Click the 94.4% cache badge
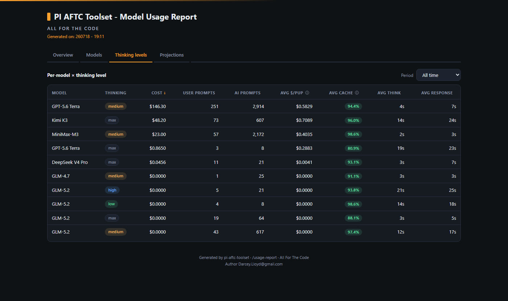The image size is (508, 301). coord(353,106)
